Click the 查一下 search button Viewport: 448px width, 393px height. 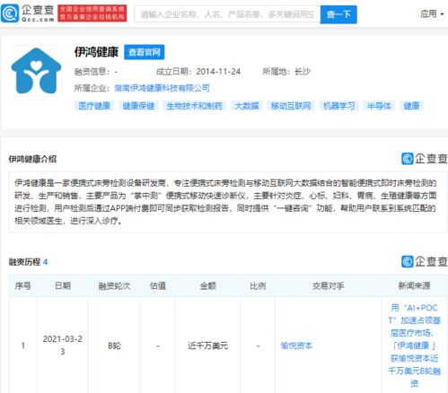(x=338, y=14)
